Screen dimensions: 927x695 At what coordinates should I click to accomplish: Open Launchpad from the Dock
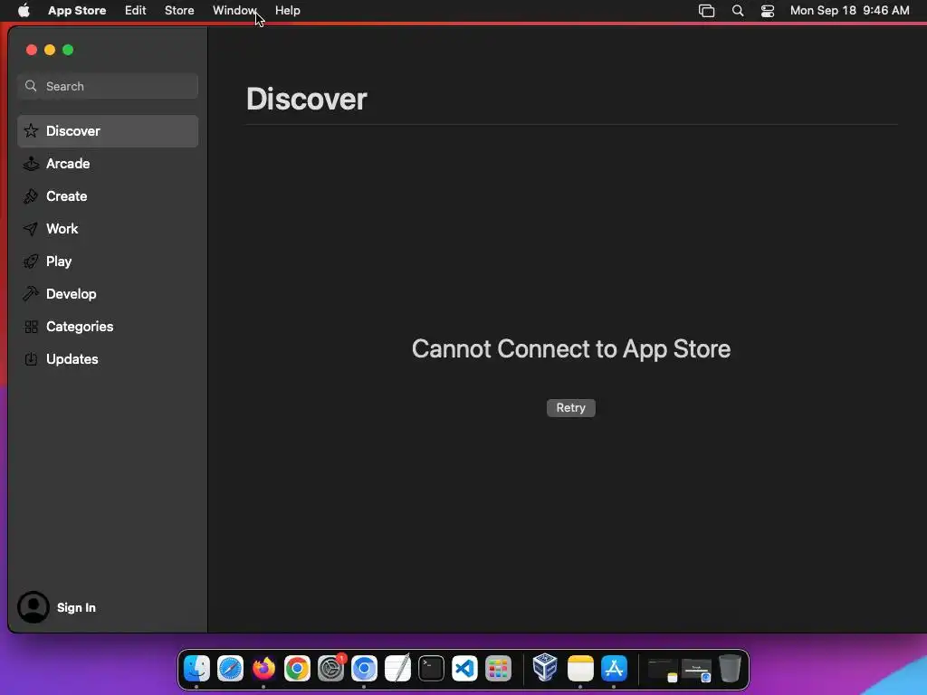[499, 669]
